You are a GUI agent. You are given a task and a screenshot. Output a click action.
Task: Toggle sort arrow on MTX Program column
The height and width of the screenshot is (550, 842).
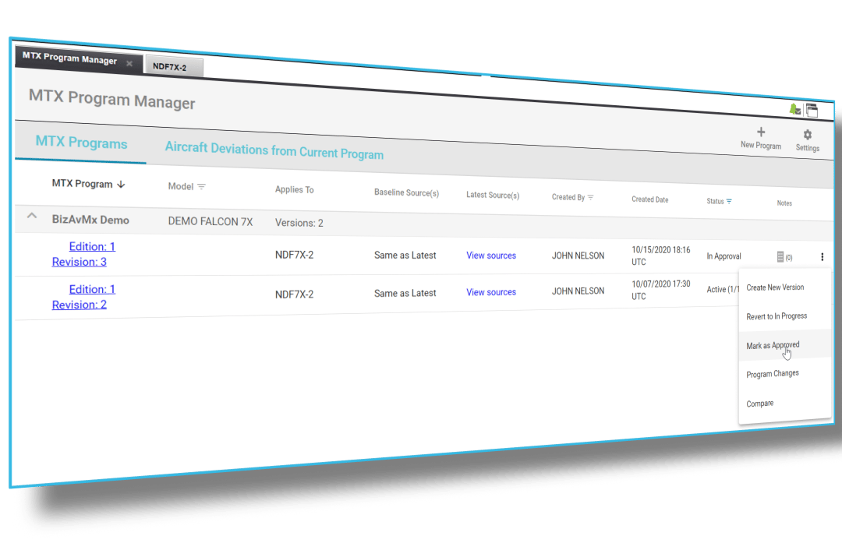tap(121, 185)
